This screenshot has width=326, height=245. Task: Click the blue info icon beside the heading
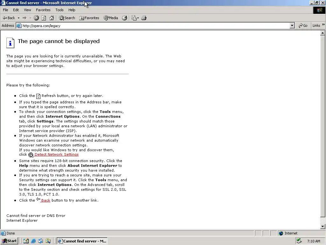click(10, 43)
